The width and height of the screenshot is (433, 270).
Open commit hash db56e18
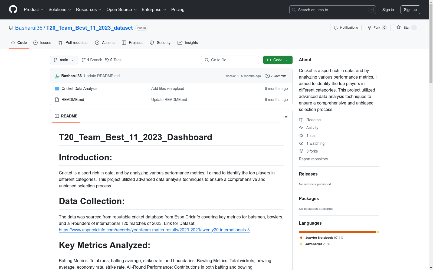coord(232,76)
